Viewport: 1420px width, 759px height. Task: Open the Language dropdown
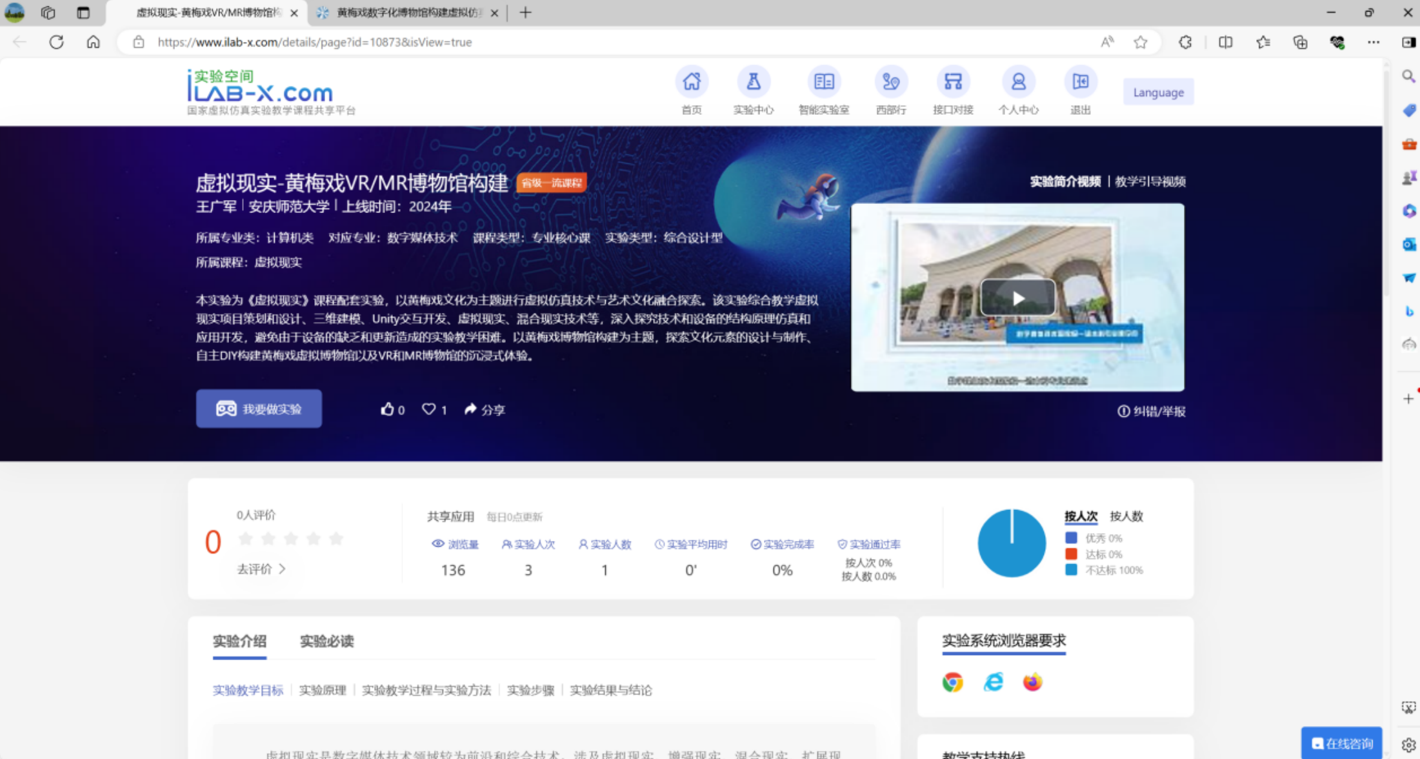1158,92
